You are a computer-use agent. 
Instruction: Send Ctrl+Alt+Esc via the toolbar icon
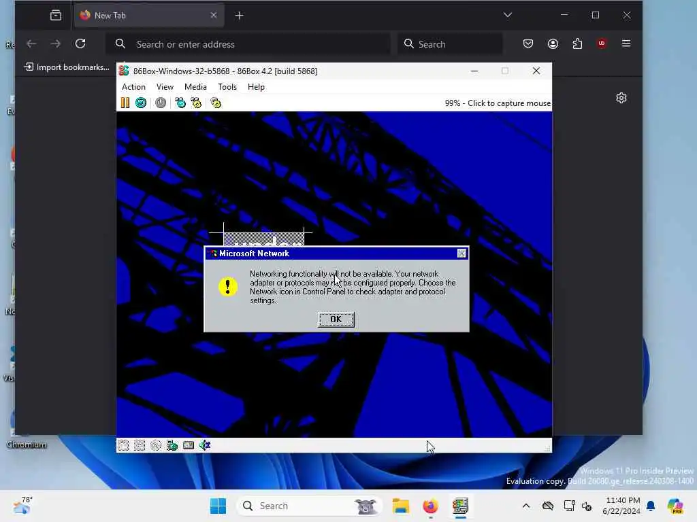point(196,103)
